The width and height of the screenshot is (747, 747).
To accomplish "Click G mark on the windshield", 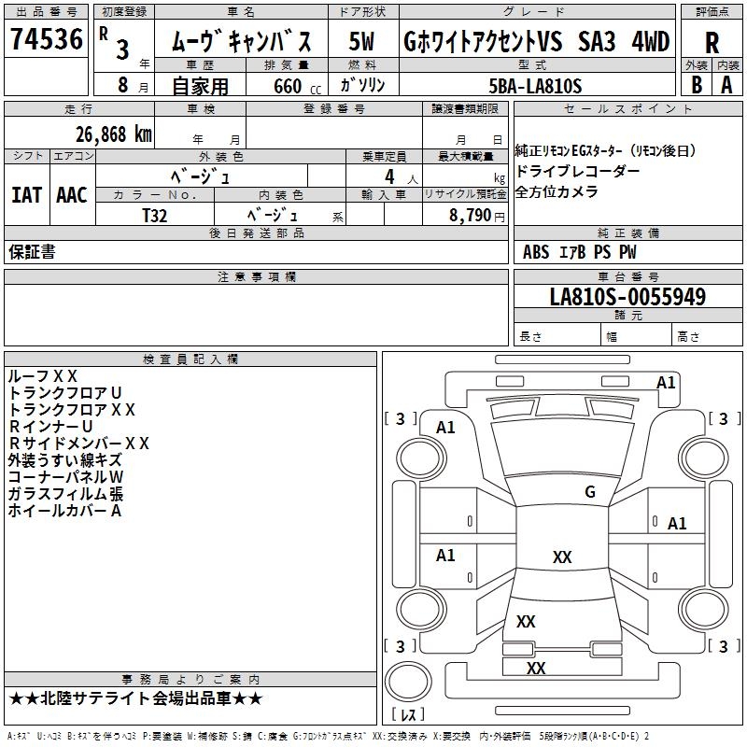I will point(590,492).
